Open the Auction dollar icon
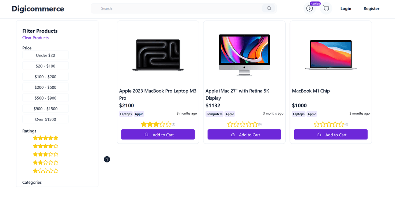 pyautogui.click(x=309, y=8)
